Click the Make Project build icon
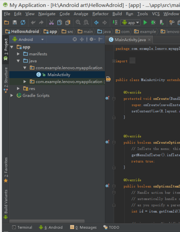Screen dimensions: 180x232 click(115, 22)
